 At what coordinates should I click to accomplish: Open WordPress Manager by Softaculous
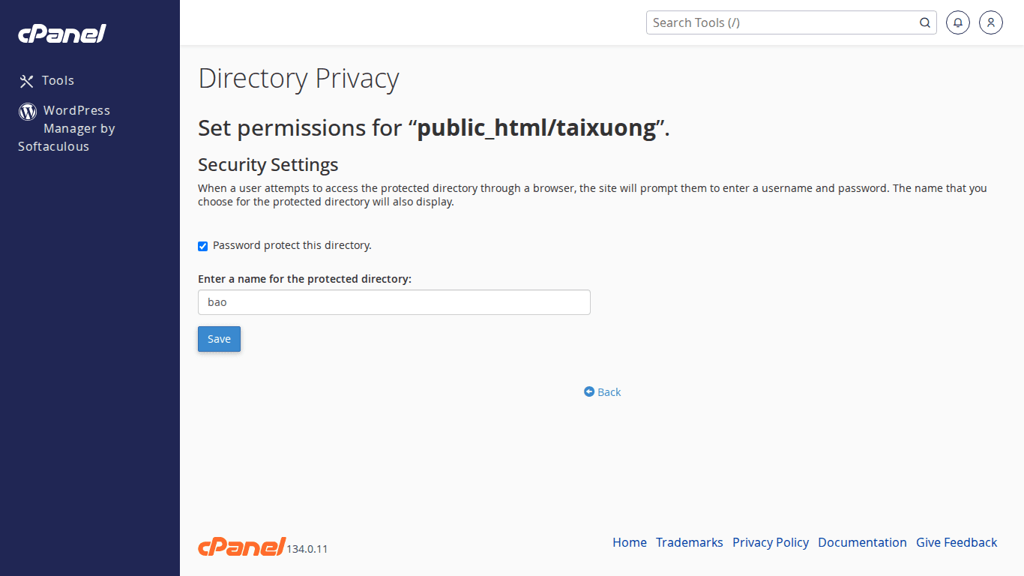[76, 128]
